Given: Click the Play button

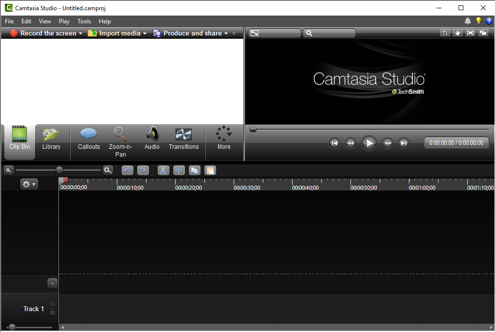Looking at the screenshot, I should (x=369, y=143).
